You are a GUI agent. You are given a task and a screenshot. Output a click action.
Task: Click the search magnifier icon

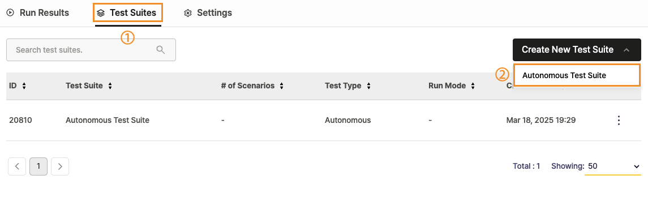point(161,50)
